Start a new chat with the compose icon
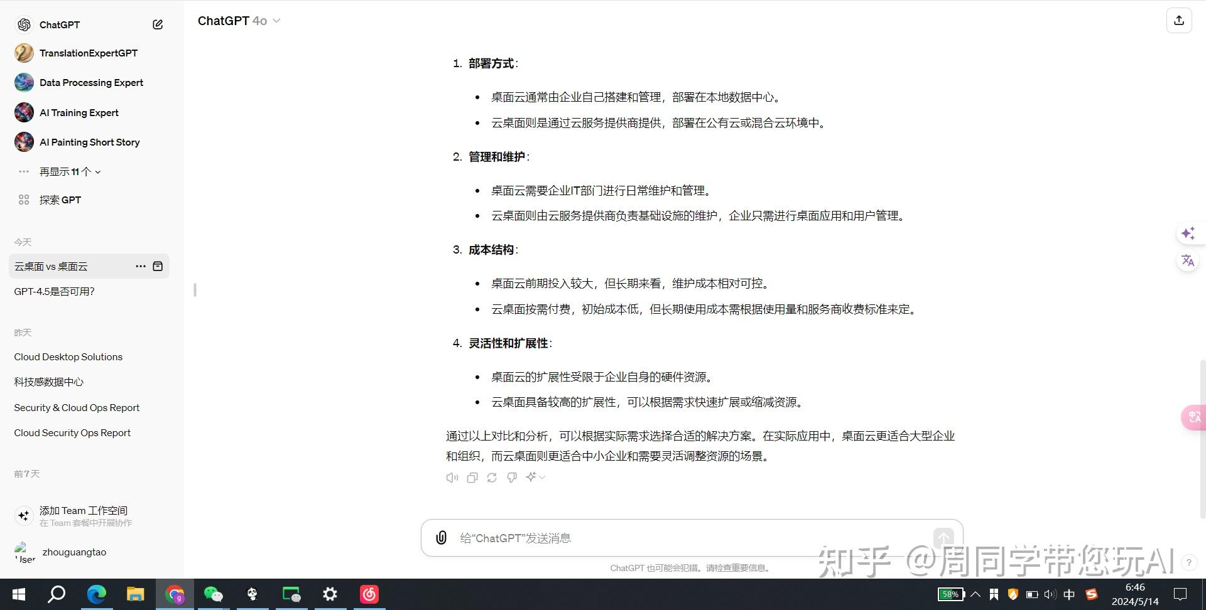The height and width of the screenshot is (610, 1206). [x=157, y=24]
